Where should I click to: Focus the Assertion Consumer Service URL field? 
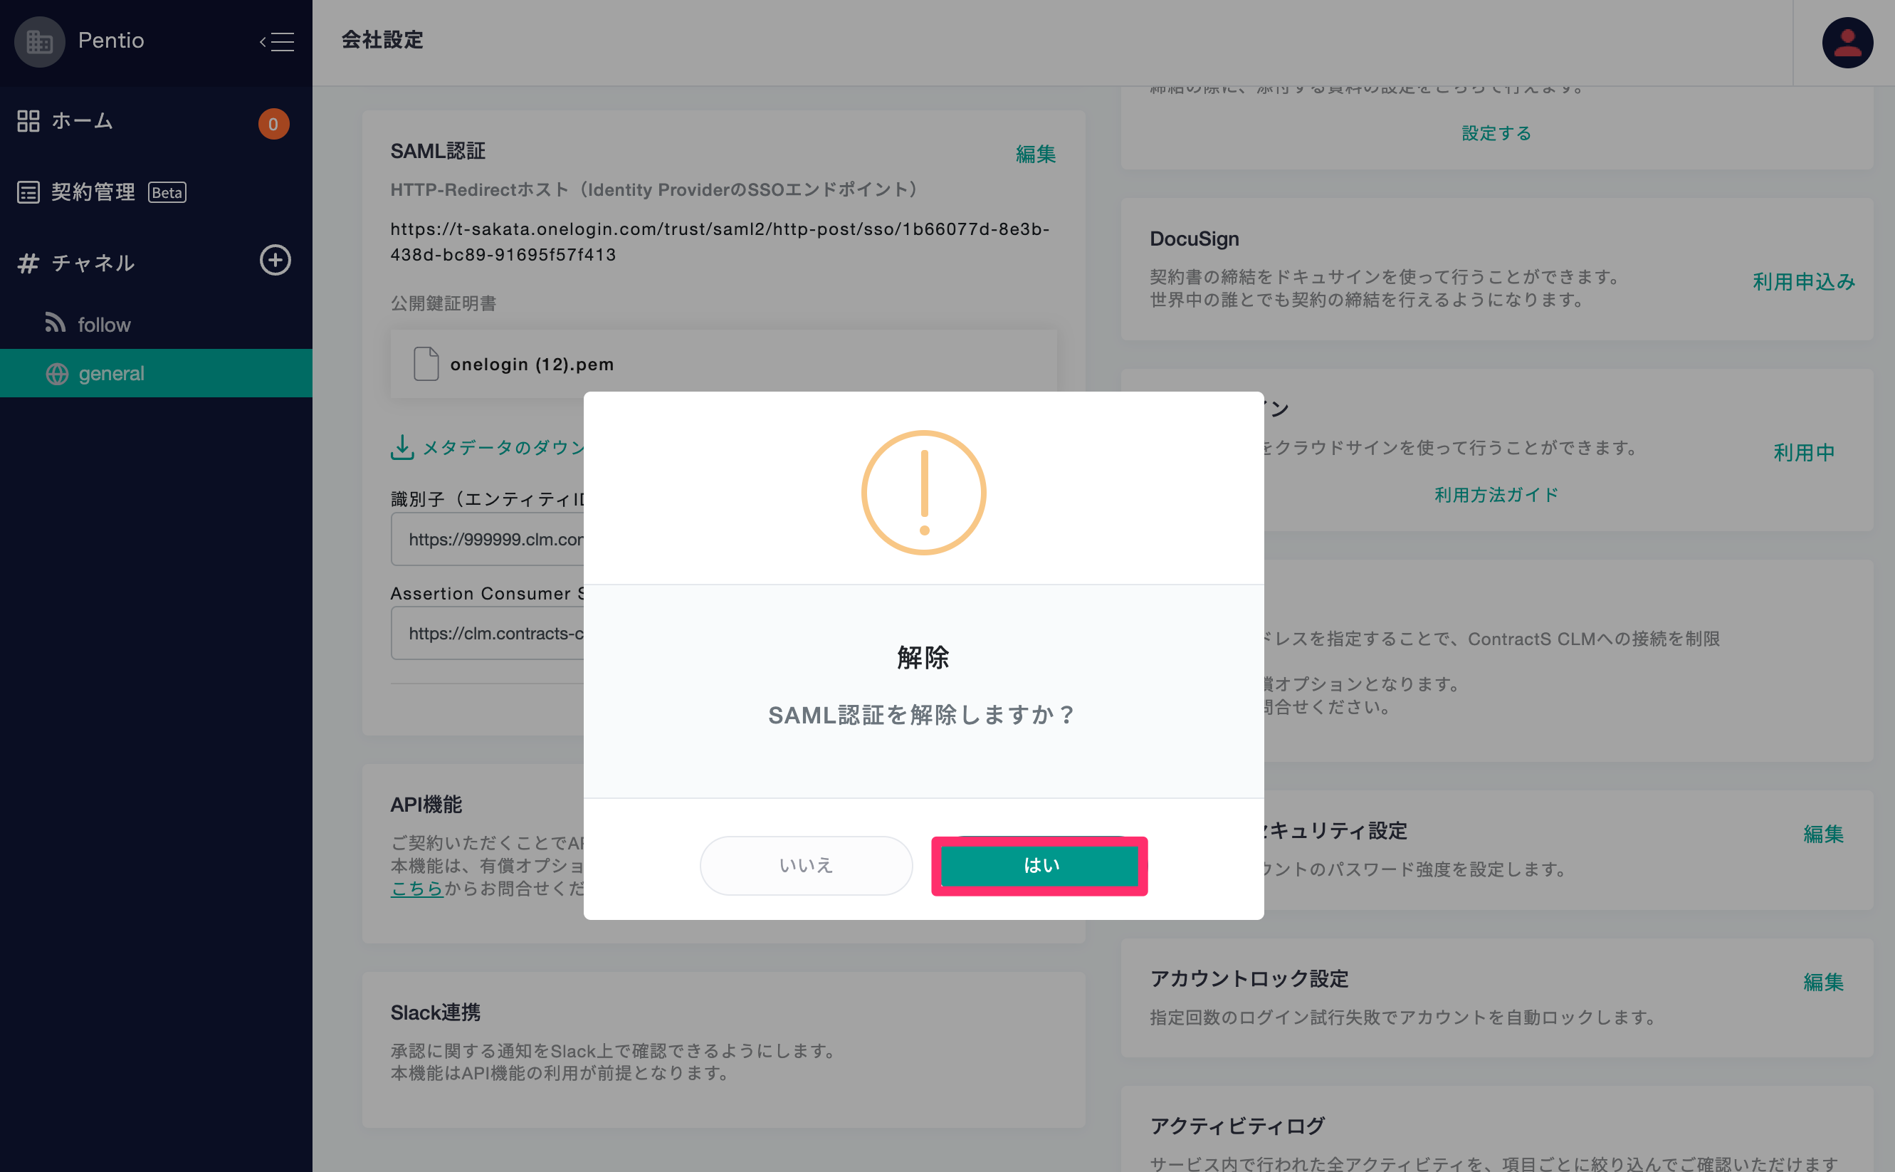click(488, 633)
